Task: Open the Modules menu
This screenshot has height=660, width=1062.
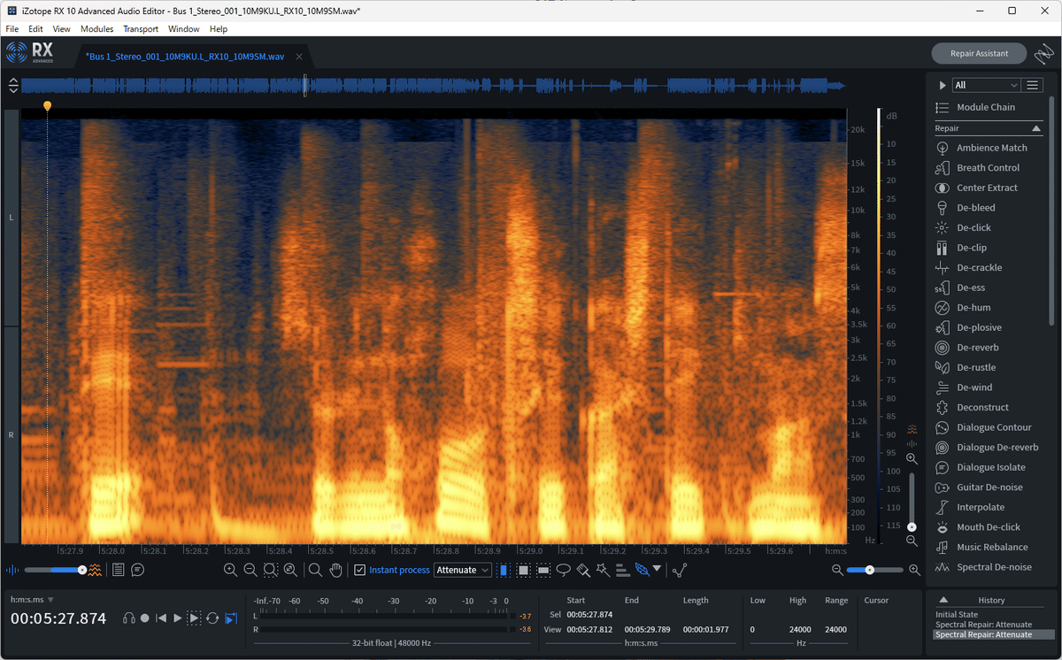Action: [x=96, y=29]
